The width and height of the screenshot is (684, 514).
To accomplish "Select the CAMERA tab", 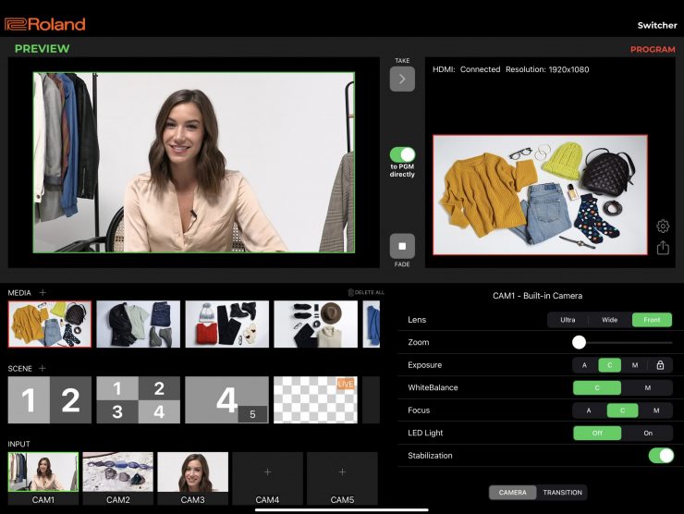I will (x=513, y=493).
